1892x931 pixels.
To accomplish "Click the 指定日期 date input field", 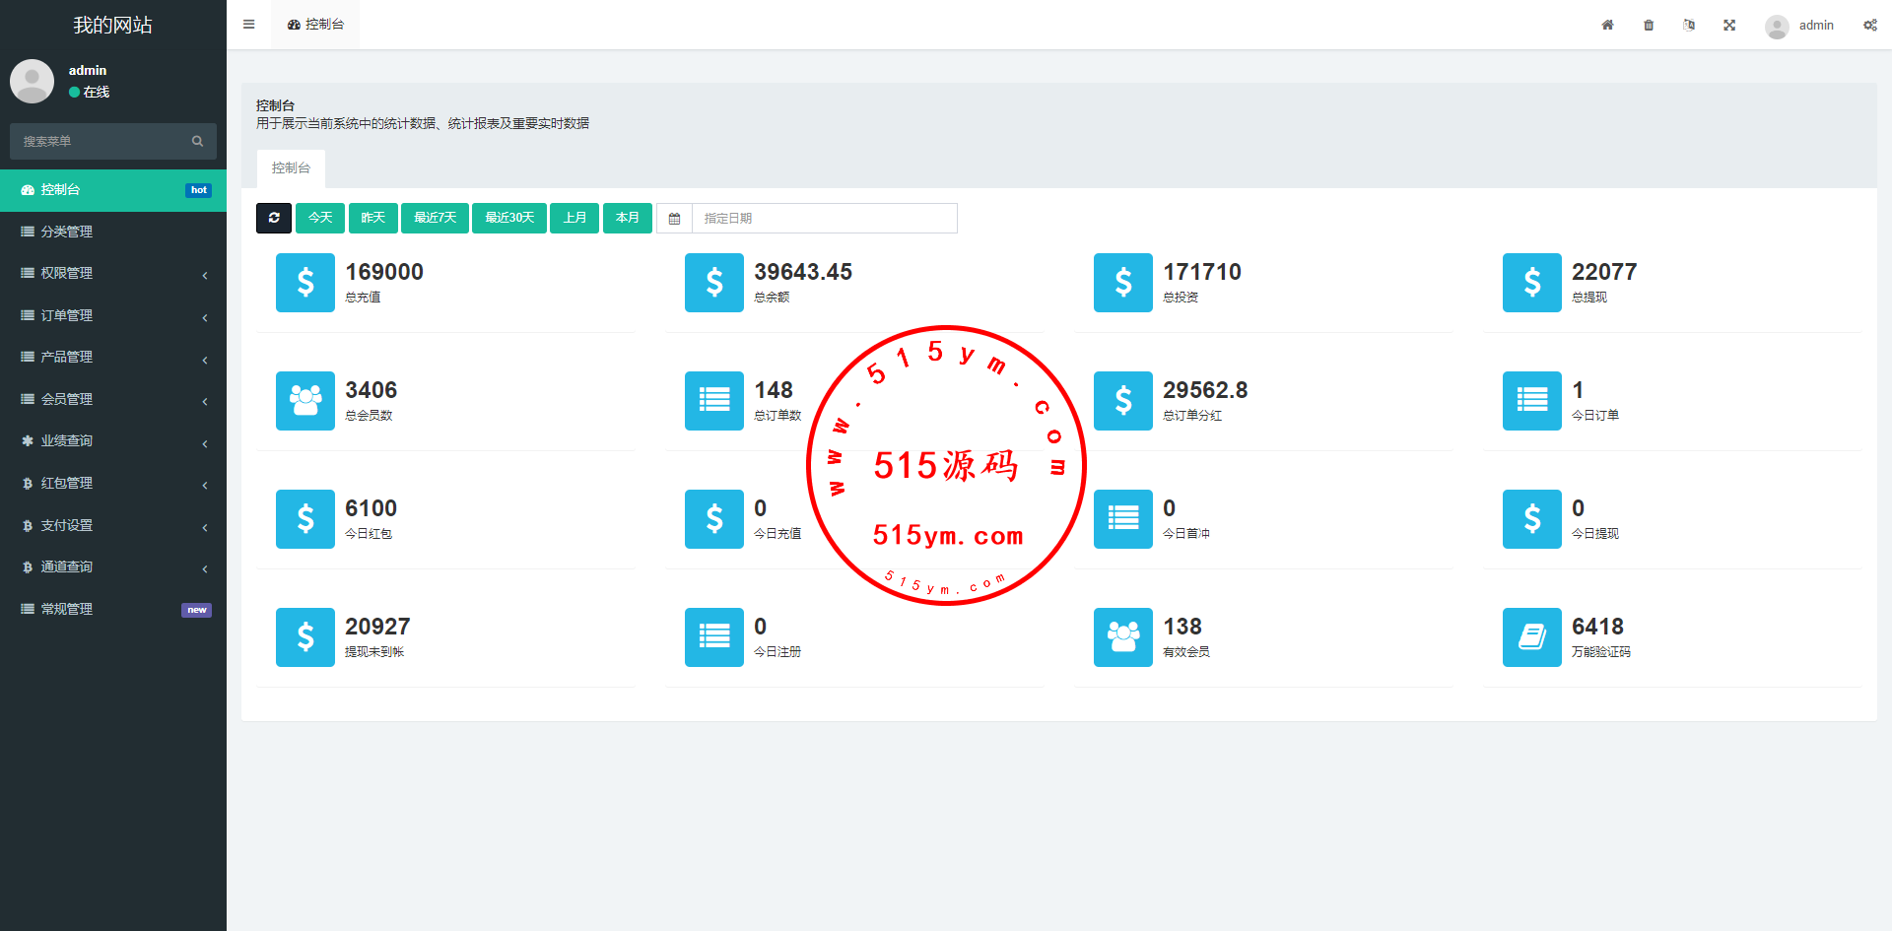I will [x=824, y=219].
